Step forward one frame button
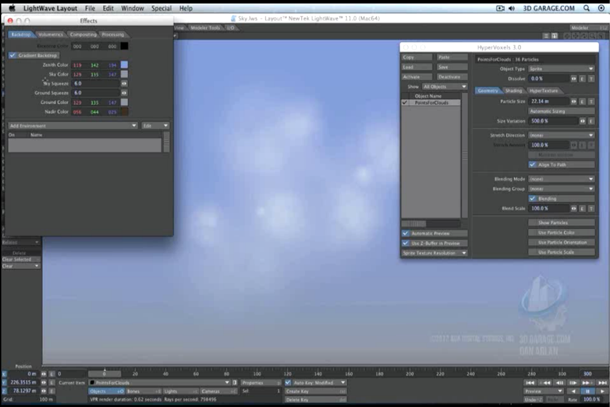The image size is (610, 407). pyautogui.click(x=573, y=383)
